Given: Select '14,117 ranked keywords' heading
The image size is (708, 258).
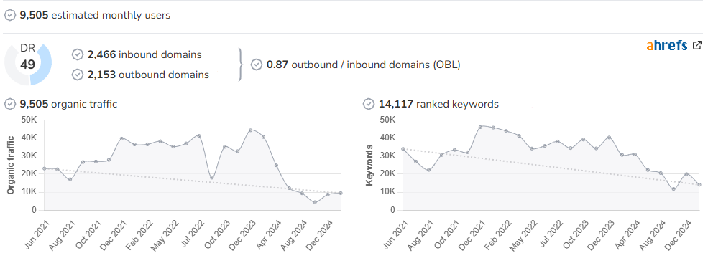Looking at the screenshot, I should pos(438,104).
